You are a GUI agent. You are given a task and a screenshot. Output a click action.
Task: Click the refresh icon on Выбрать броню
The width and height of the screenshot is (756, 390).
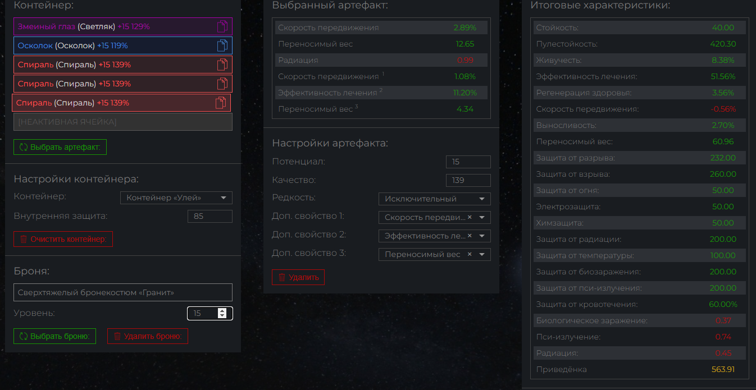click(24, 336)
